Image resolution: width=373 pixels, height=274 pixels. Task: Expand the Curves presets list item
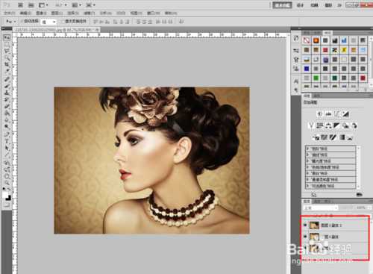coord(330,155)
